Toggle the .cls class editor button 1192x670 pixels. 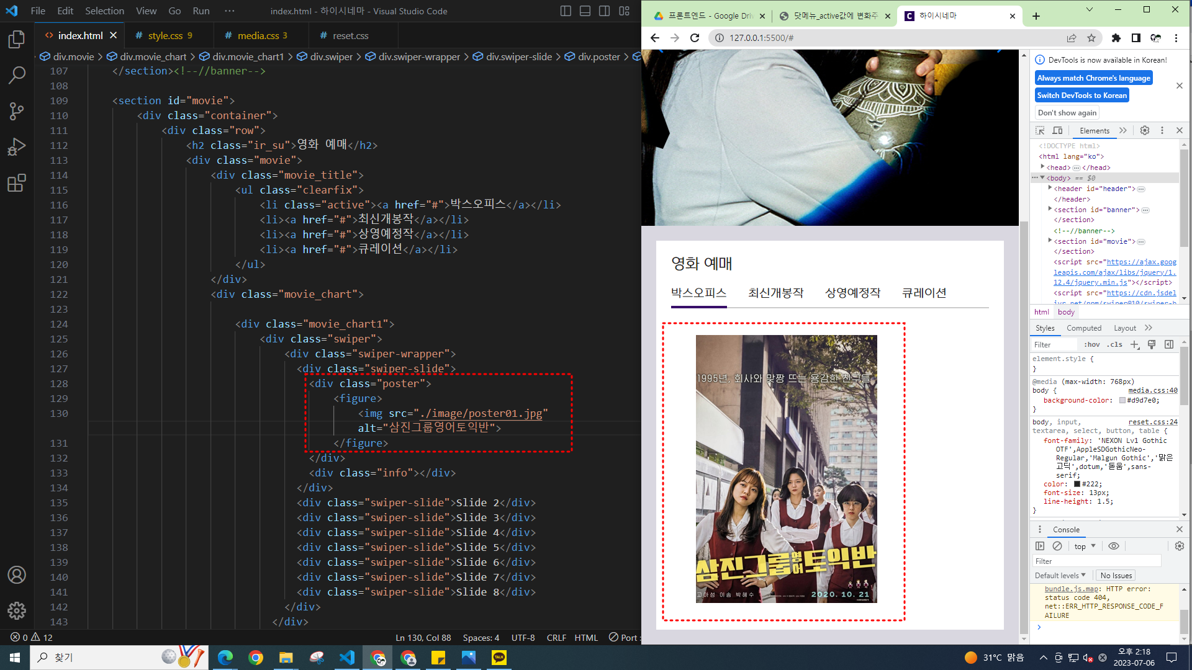pos(1116,345)
